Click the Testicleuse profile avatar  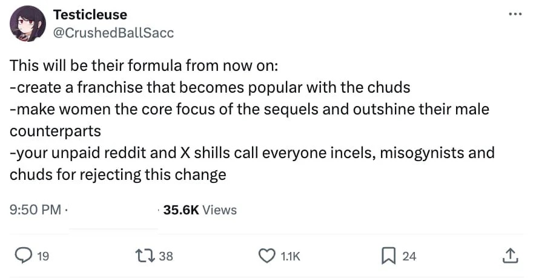[x=27, y=24]
